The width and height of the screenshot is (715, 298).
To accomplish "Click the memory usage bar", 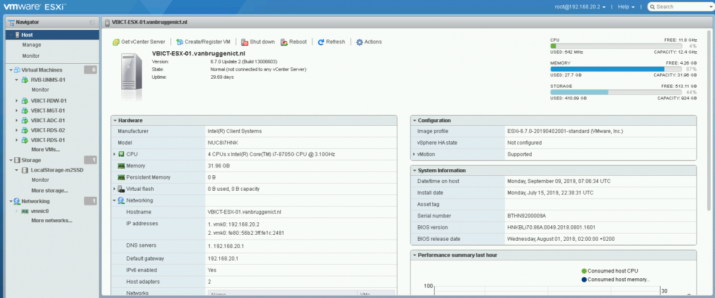I will (x=616, y=69).
